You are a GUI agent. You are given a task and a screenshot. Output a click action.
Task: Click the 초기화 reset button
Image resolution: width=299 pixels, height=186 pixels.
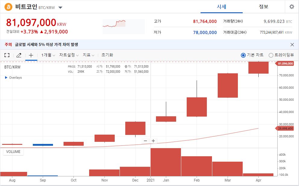107,55
